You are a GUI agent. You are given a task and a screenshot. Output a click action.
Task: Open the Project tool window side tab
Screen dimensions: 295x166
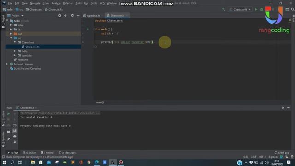coord(3,22)
